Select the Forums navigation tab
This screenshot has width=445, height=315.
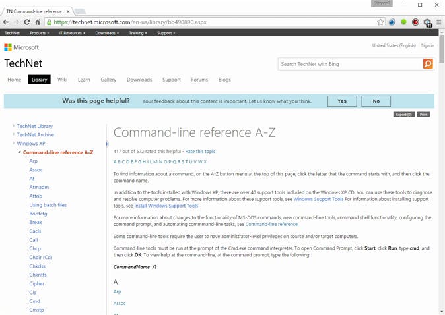[x=199, y=80]
